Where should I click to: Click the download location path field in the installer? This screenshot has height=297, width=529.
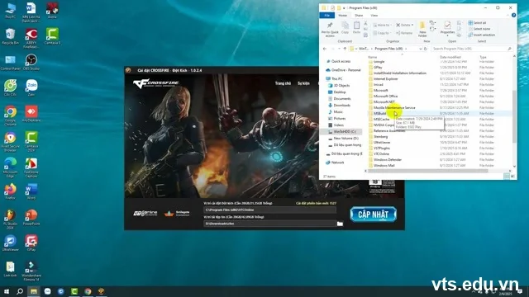click(269, 224)
